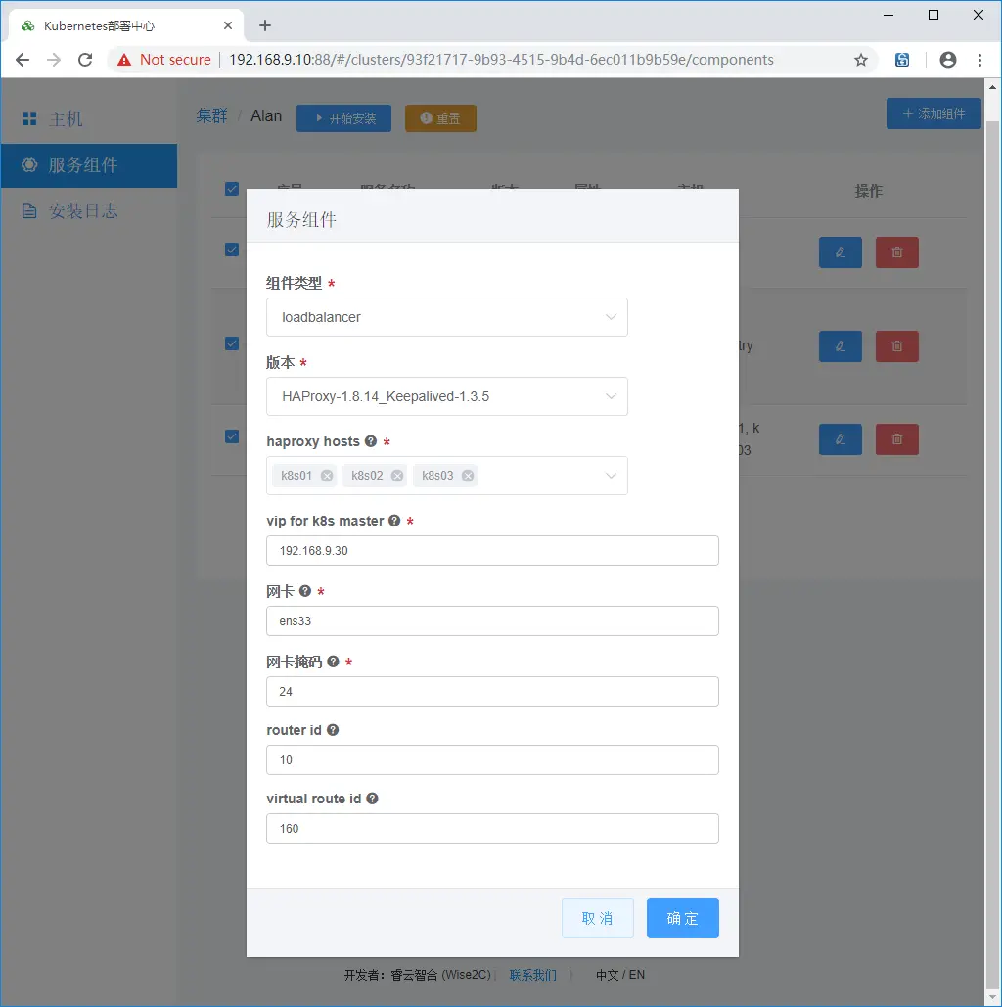Uncheck the select-all checkbox in table header
Image resolution: width=1002 pixels, height=1007 pixels.
231,189
